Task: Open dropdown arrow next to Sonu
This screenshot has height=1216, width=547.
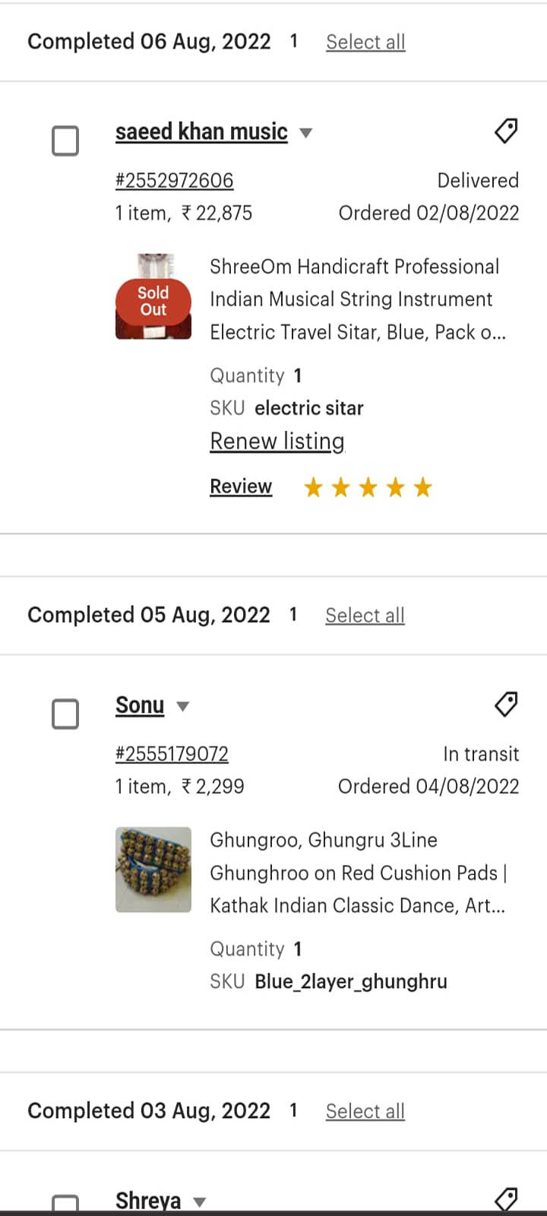Action: pyautogui.click(x=182, y=706)
